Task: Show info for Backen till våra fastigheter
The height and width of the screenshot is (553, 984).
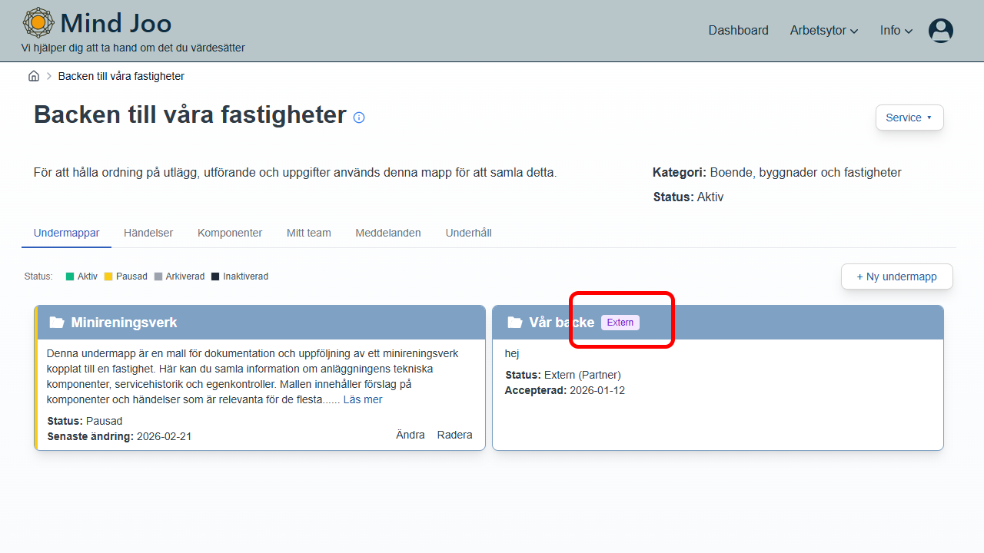Action: click(x=359, y=118)
